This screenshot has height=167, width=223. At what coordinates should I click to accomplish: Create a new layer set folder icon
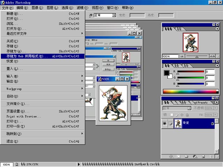click(186, 157)
